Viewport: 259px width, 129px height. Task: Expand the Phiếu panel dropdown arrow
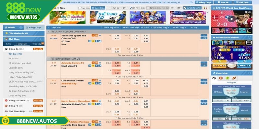click(21, 28)
